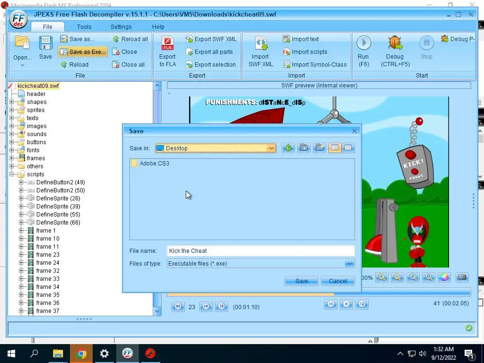Switch Save dialog to list view

[335, 148]
